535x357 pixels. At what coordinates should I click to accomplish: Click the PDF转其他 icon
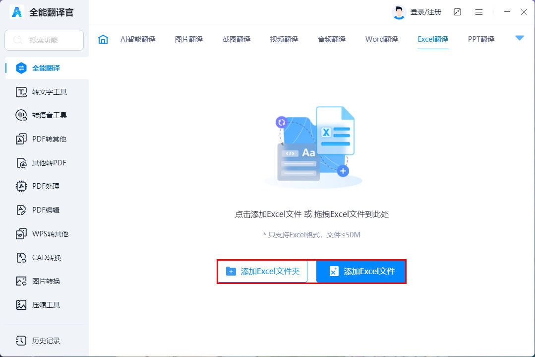(21, 139)
